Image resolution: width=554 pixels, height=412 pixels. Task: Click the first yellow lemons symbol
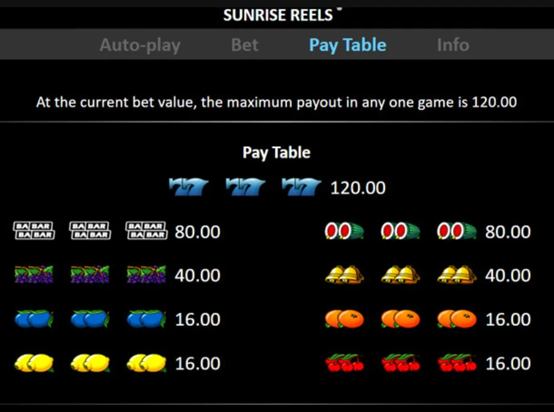tap(34, 363)
